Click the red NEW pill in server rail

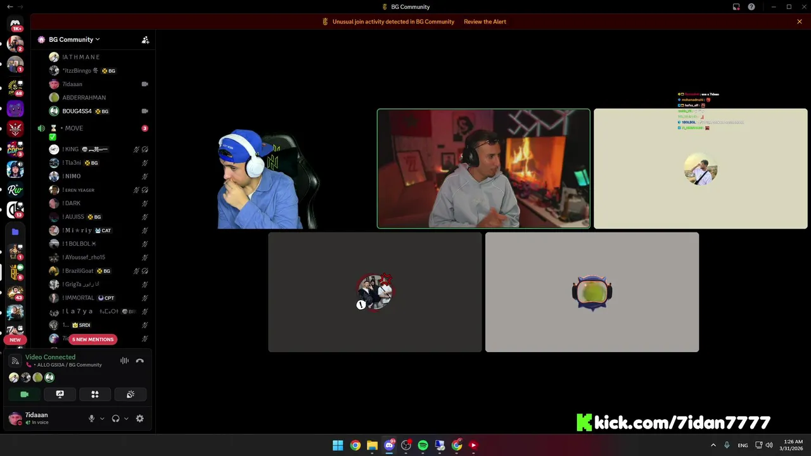(15, 340)
